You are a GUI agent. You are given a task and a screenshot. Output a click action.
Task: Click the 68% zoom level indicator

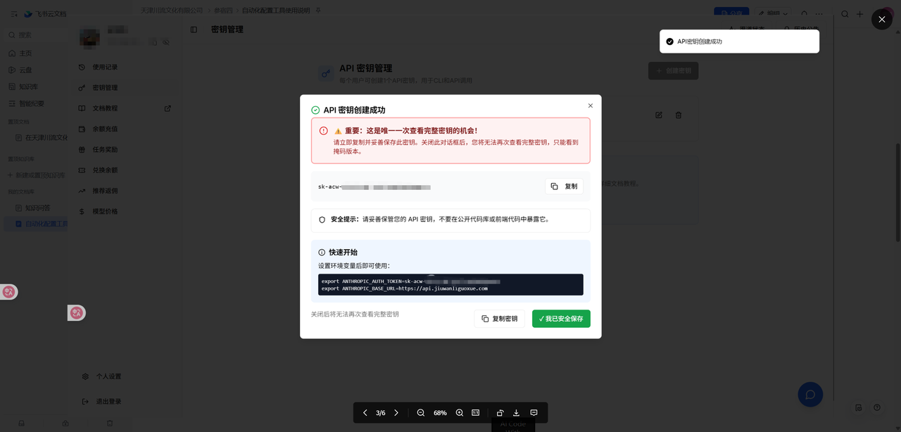tap(440, 413)
